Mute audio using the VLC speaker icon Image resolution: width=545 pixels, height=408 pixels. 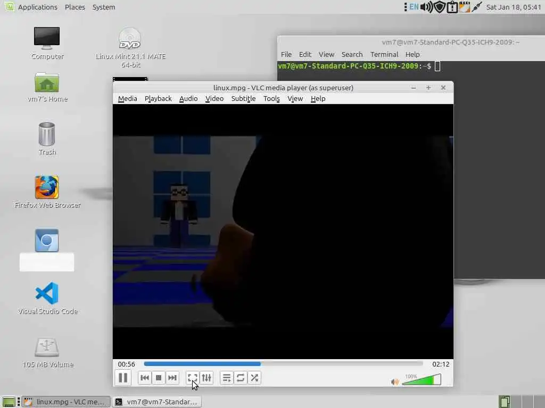click(x=395, y=381)
